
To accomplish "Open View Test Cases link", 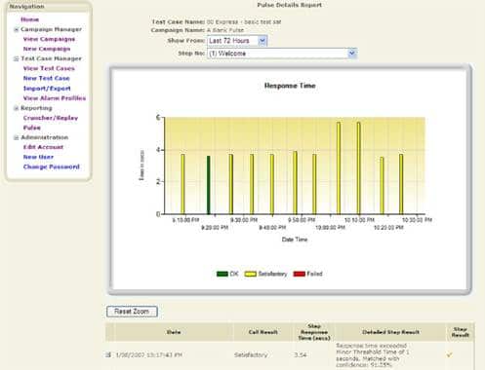I will tap(49, 68).
